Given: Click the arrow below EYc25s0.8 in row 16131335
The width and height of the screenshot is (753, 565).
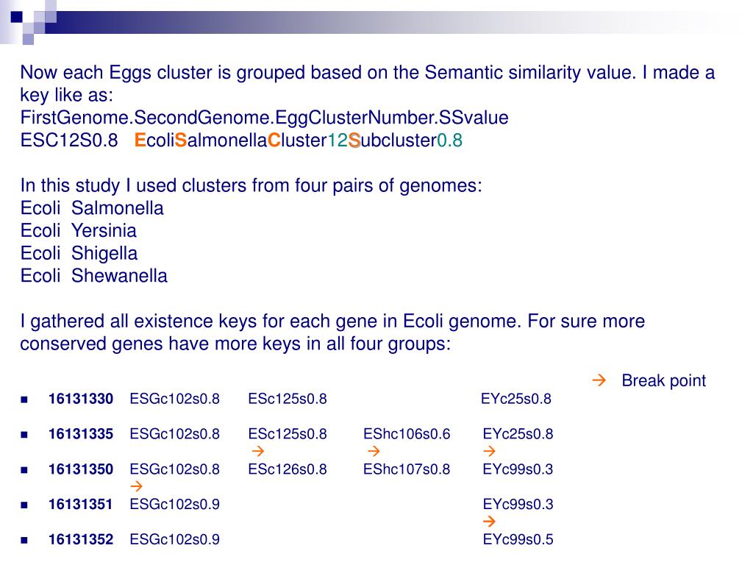Looking at the screenshot, I should pyautogui.click(x=489, y=451).
